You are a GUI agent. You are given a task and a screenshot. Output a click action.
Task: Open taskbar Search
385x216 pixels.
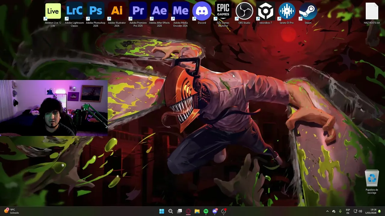pyautogui.click(x=171, y=211)
